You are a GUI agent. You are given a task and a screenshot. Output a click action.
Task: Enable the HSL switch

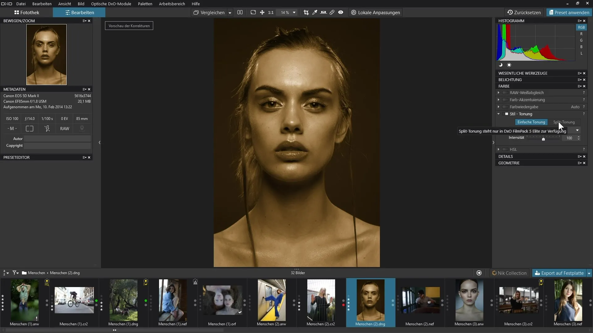pos(505,149)
